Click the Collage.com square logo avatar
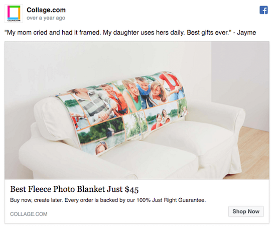This screenshot has height=228, width=276. (x=14, y=14)
